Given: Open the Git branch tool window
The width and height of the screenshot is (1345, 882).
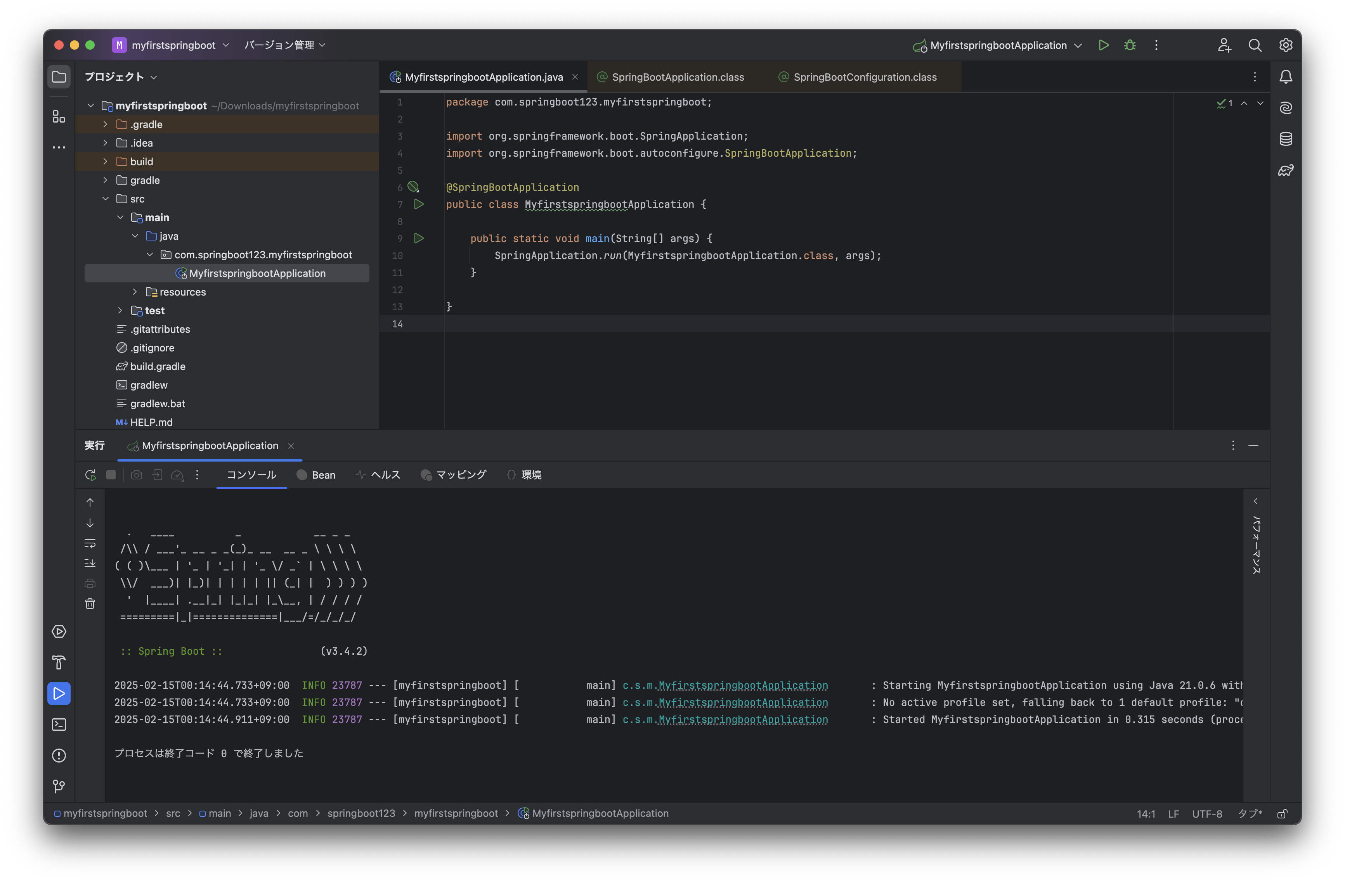Looking at the screenshot, I should point(59,786).
